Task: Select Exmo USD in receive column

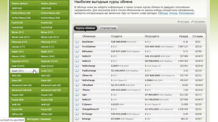Action: (x=54, y=81)
